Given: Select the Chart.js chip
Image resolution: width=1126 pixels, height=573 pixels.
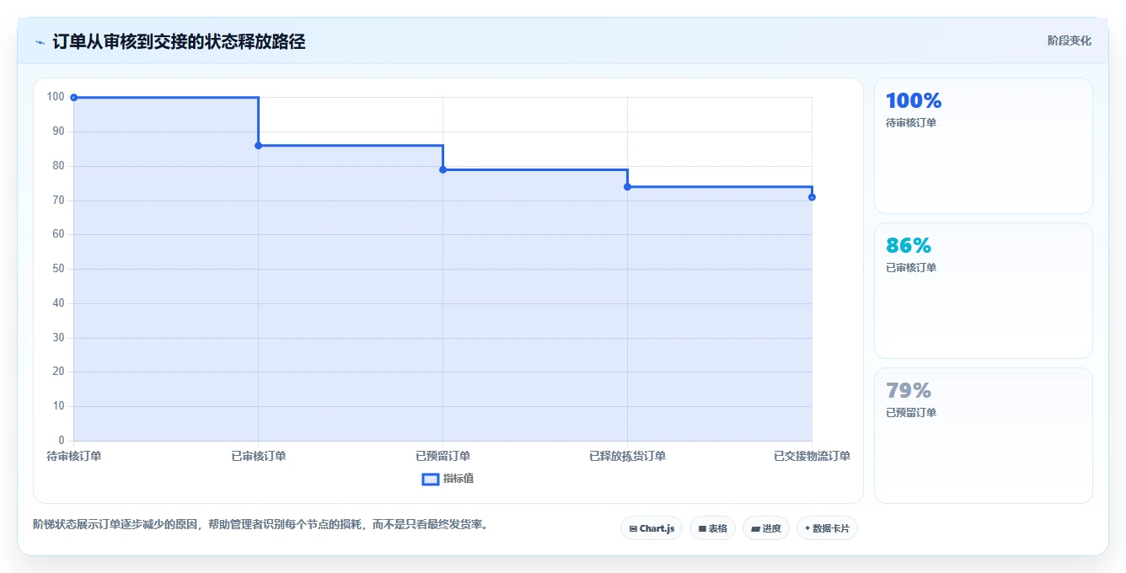Looking at the screenshot, I should point(651,528).
